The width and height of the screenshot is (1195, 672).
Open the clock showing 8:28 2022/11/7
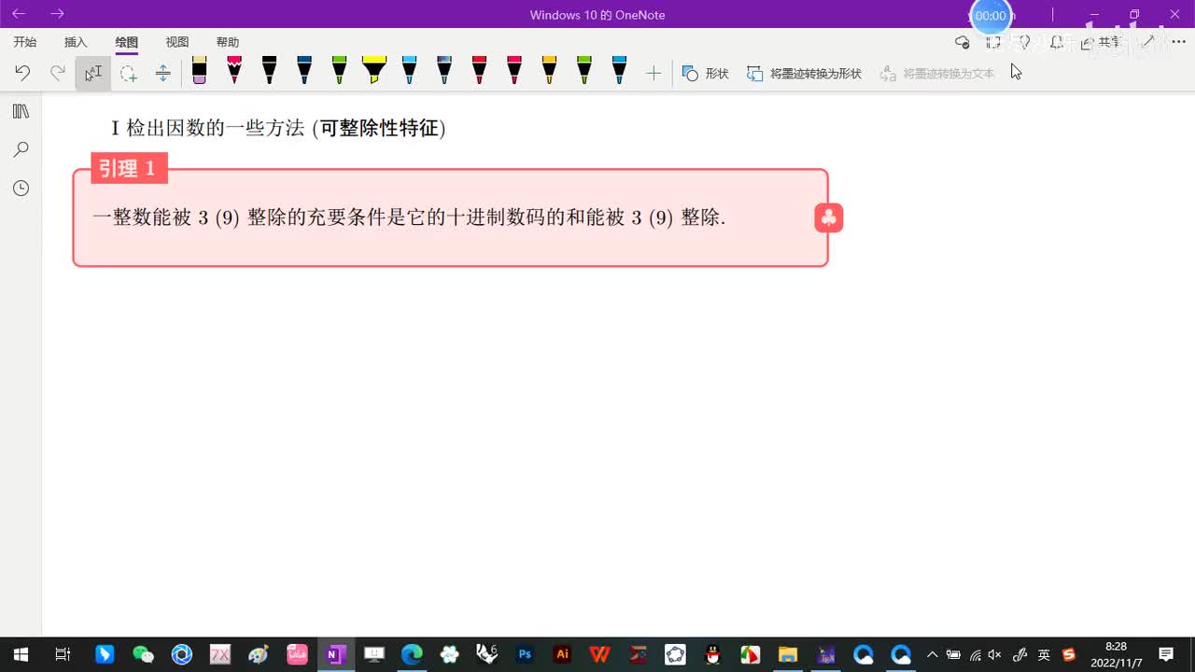click(1116, 654)
